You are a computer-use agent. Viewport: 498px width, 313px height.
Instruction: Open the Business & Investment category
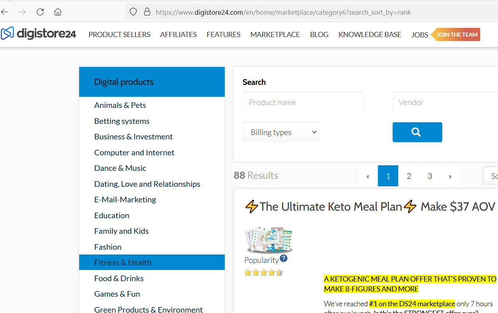point(133,137)
